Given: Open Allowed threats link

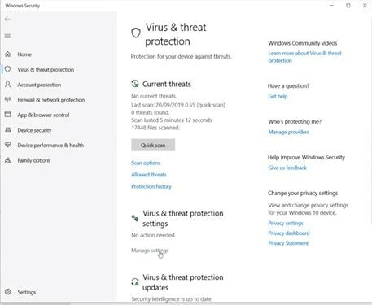Looking at the screenshot, I should tap(149, 175).
